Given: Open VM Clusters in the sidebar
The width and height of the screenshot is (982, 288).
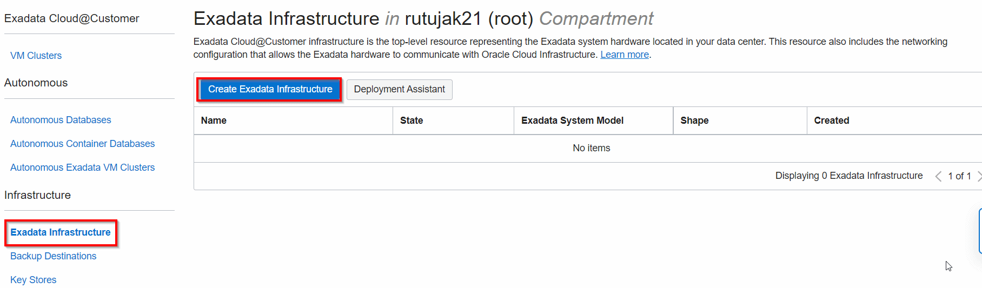Looking at the screenshot, I should [36, 56].
